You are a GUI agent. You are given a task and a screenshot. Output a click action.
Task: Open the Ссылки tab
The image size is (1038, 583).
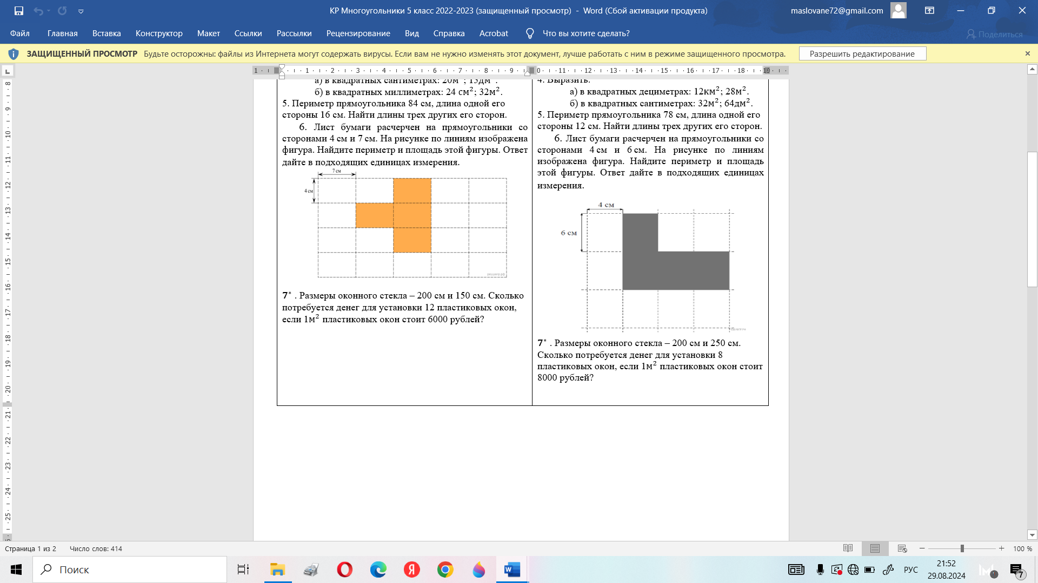(x=248, y=33)
